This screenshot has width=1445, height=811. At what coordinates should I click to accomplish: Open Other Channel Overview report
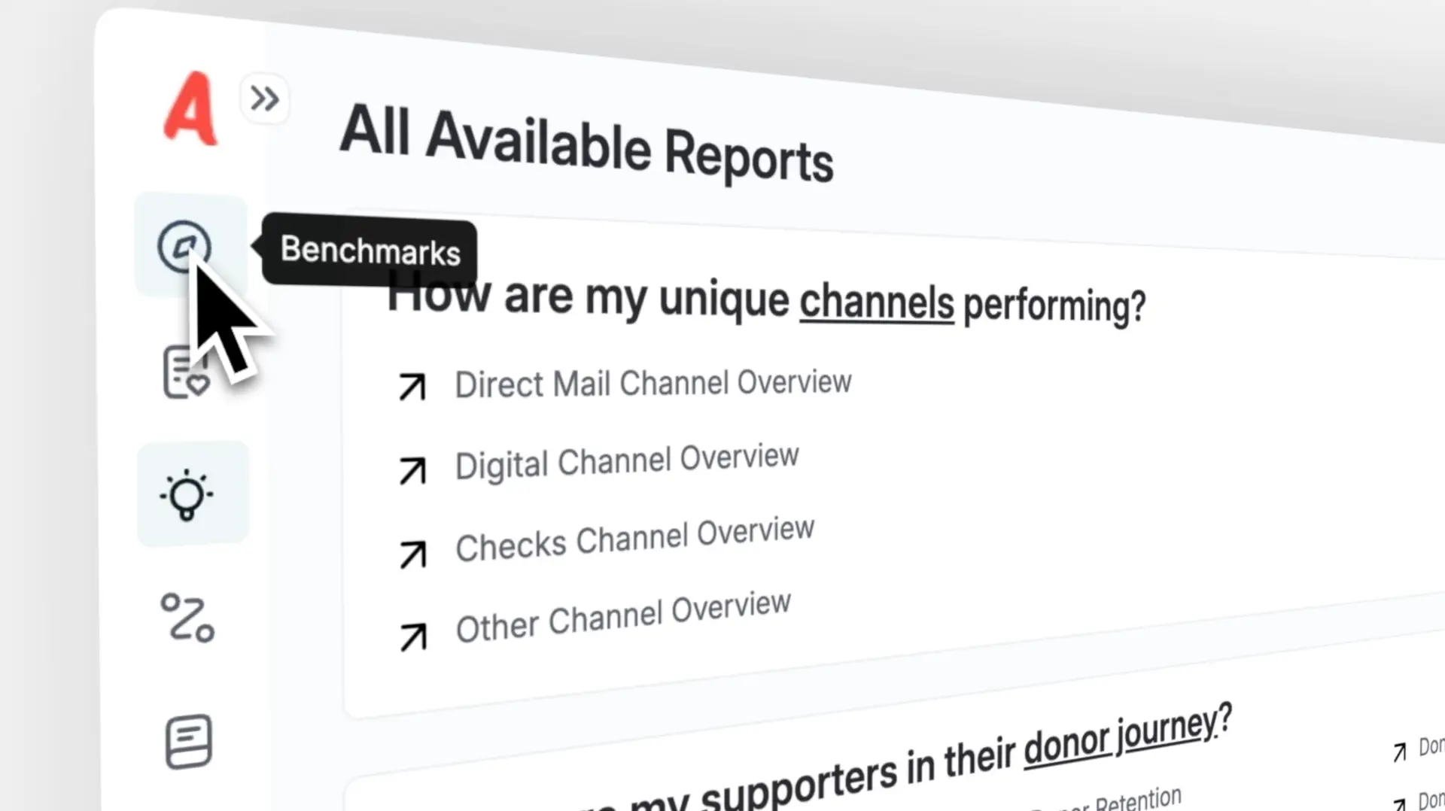tap(623, 617)
